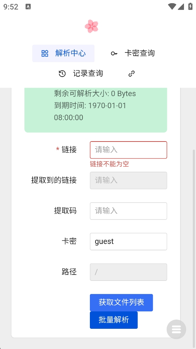Tap the green quota info panel

pyautogui.click(x=96, y=110)
